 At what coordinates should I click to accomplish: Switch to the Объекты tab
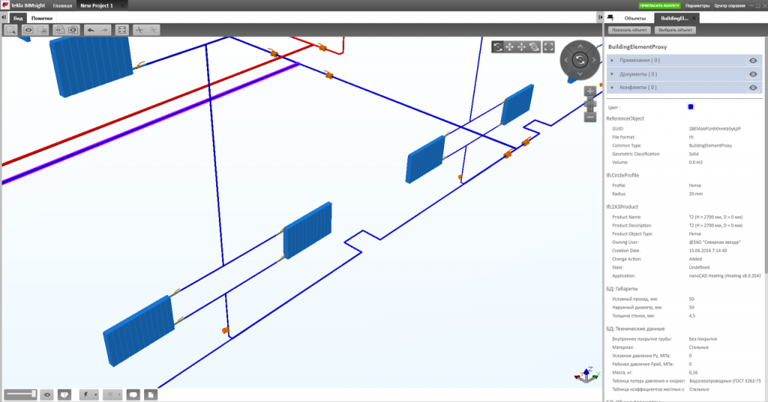click(634, 18)
